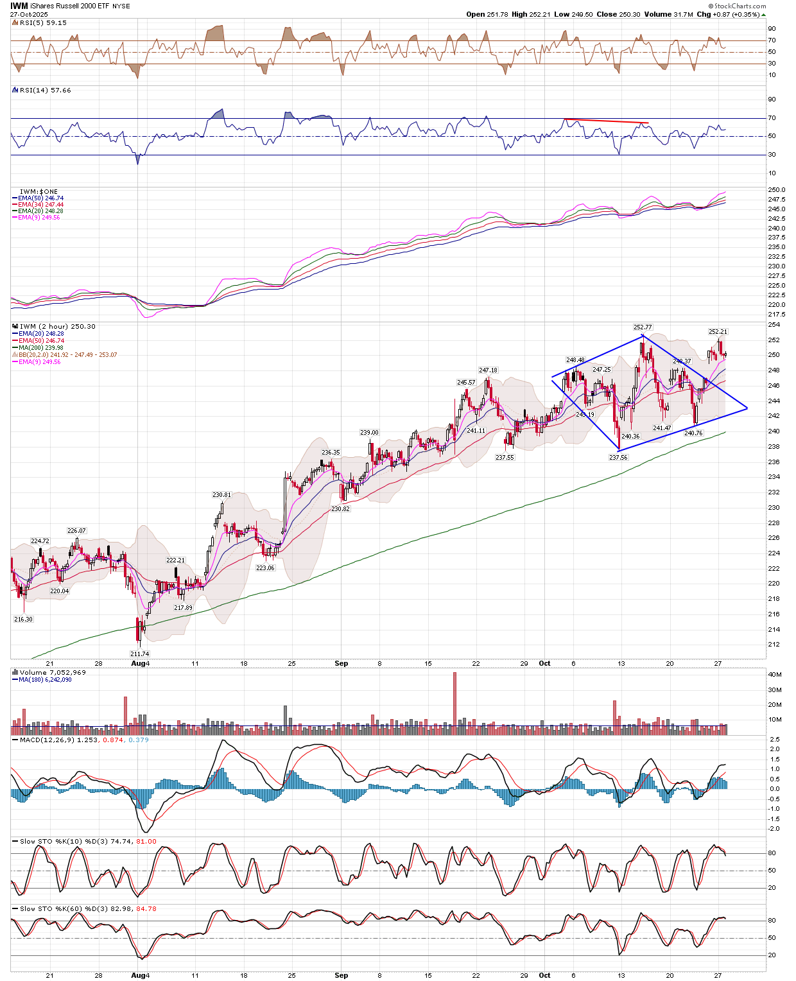Click the IWM:$ONE panel label
Screen dimensions: 796x981
(39, 191)
